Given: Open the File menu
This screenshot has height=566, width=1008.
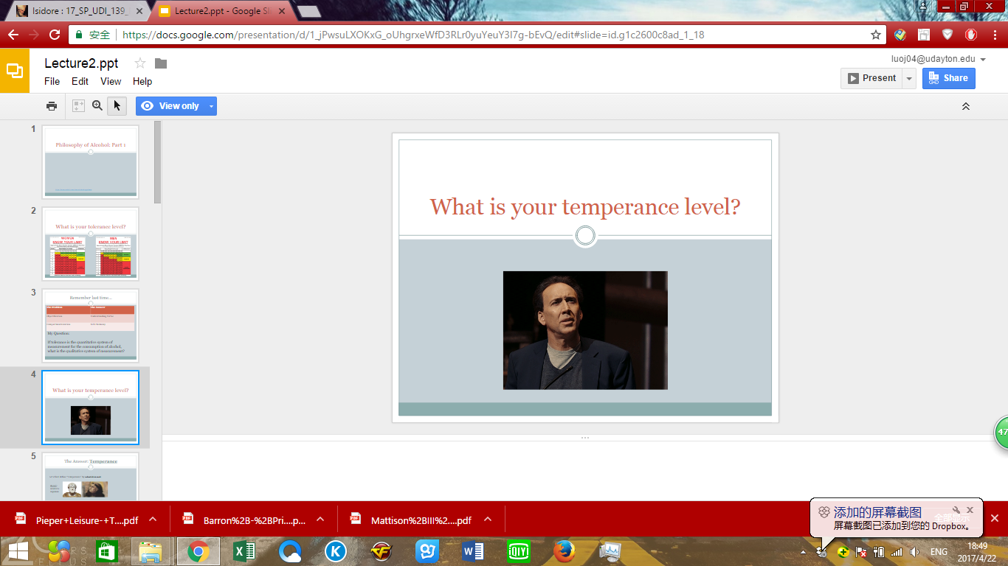Looking at the screenshot, I should (52, 81).
